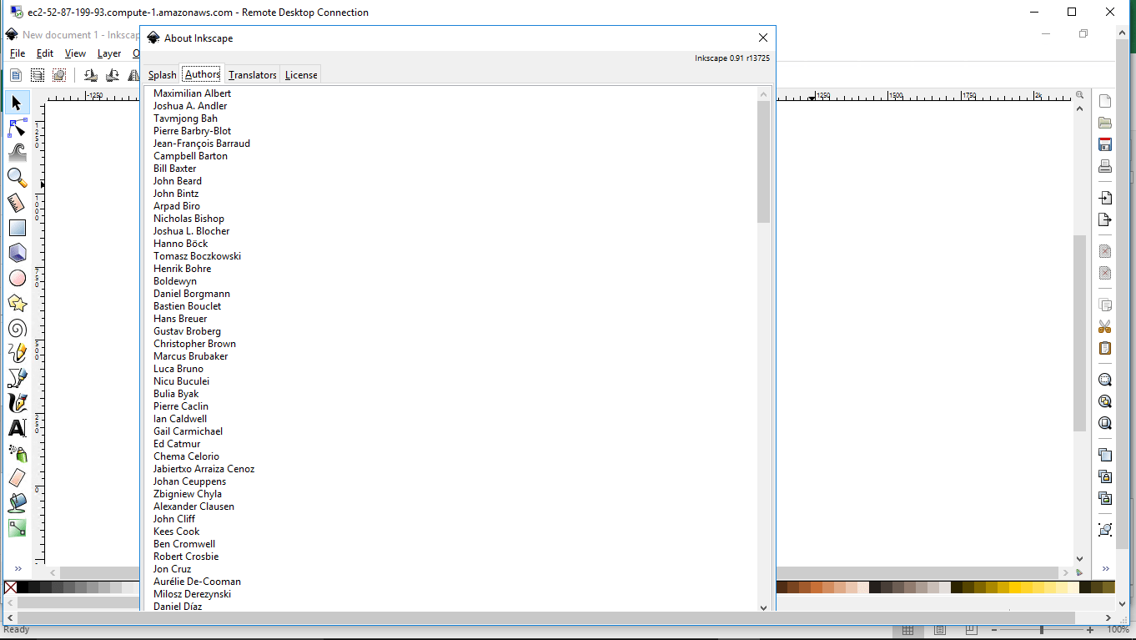Viewport: 1136px width, 640px height.
Task: Open the License tab
Action: [301, 75]
